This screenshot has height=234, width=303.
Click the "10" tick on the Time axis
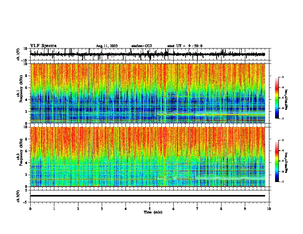[x=269, y=209]
